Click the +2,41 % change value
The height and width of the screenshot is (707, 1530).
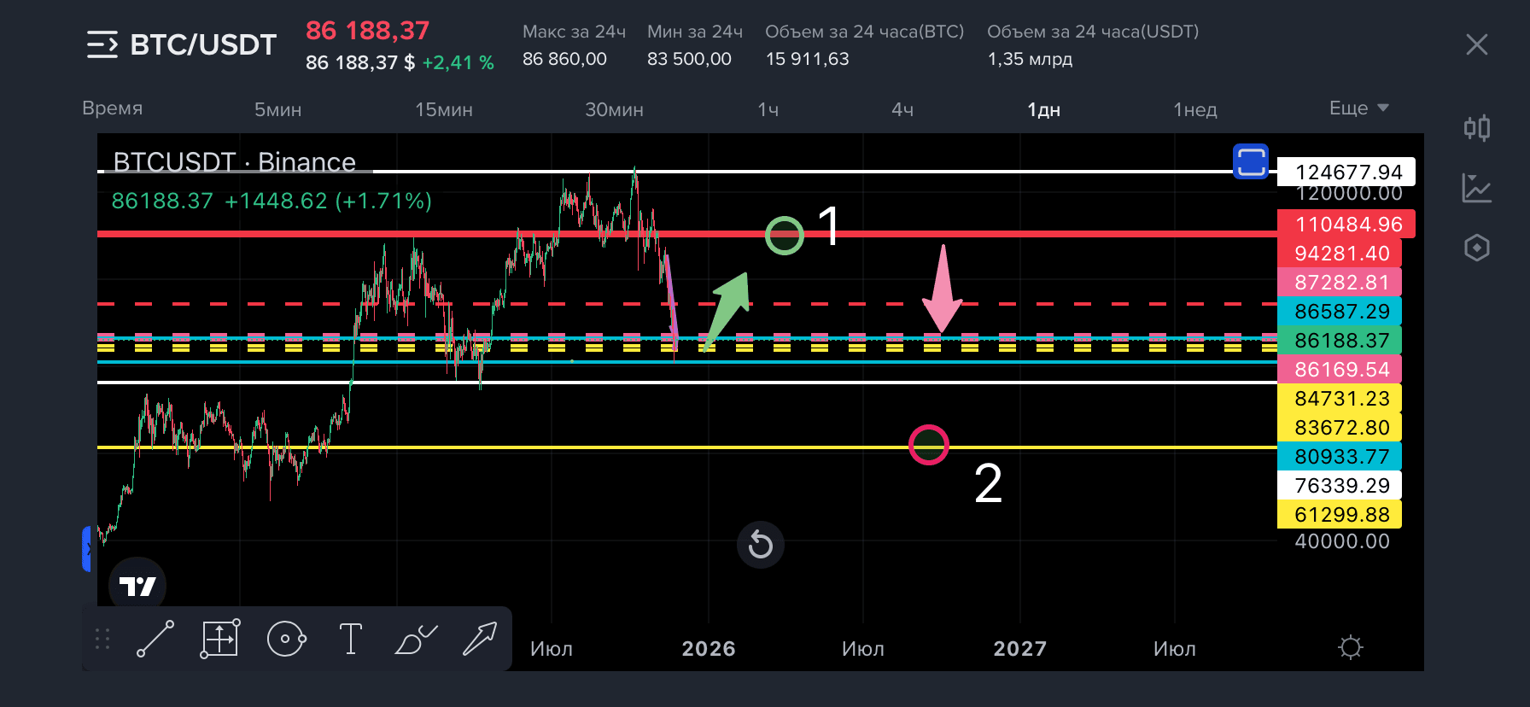[458, 62]
